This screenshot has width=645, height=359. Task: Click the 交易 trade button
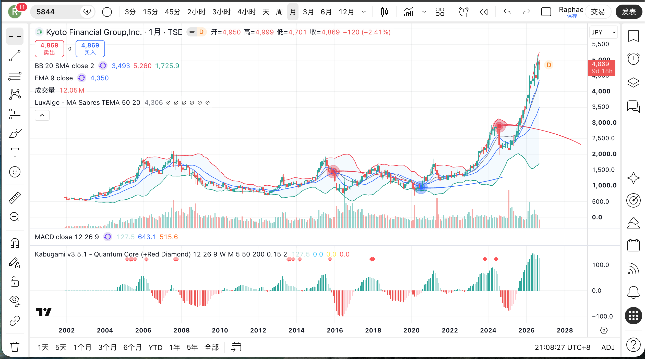click(598, 12)
